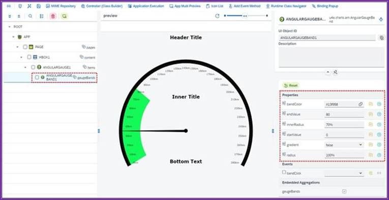Choose Add Event Method
The height and width of the screenshot is (200, 389).
coord(245,6)
